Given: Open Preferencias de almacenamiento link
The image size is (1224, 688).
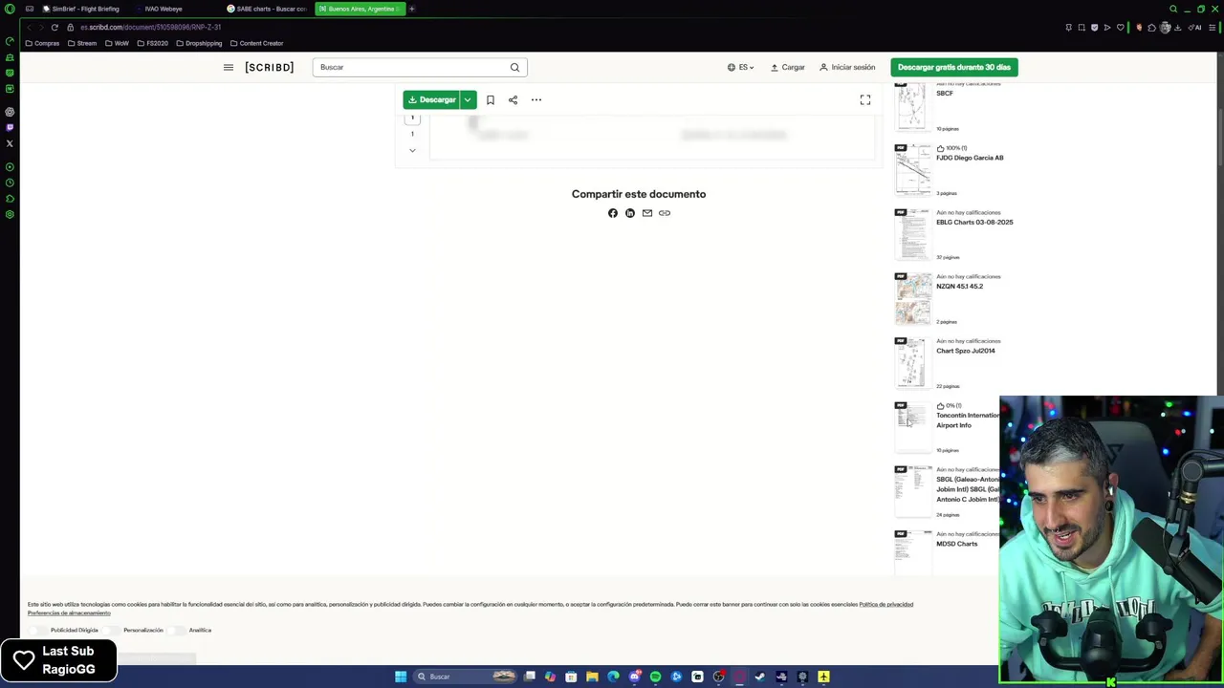Looking at the screenshot, I should coord(69,613).
